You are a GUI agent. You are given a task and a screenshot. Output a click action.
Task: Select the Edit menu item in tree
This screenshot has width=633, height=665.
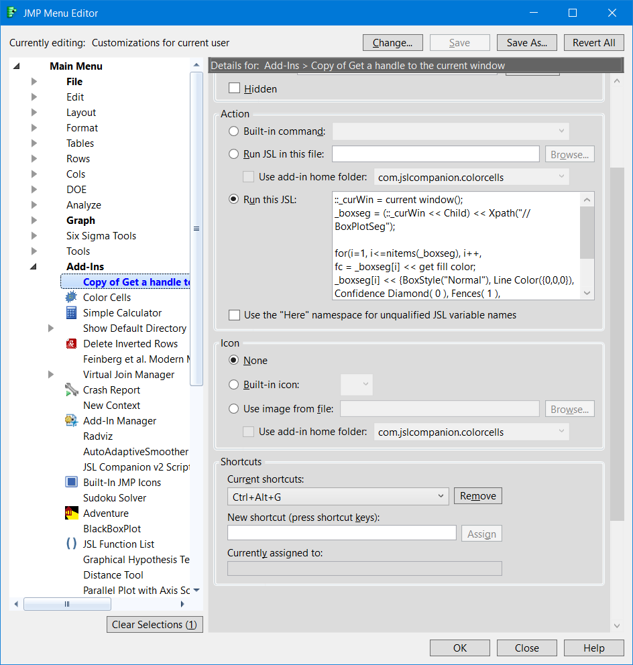75,97
